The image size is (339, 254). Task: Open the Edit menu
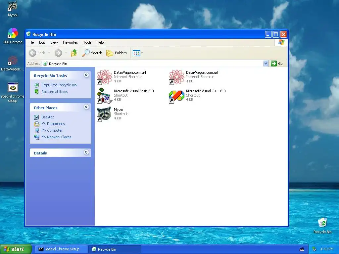pyautogui.click(x=42, y=42)
